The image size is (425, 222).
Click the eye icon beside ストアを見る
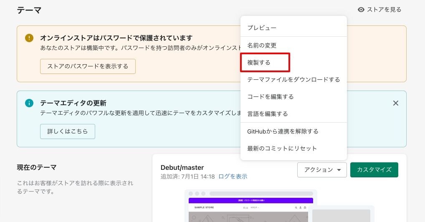[361, 10]
